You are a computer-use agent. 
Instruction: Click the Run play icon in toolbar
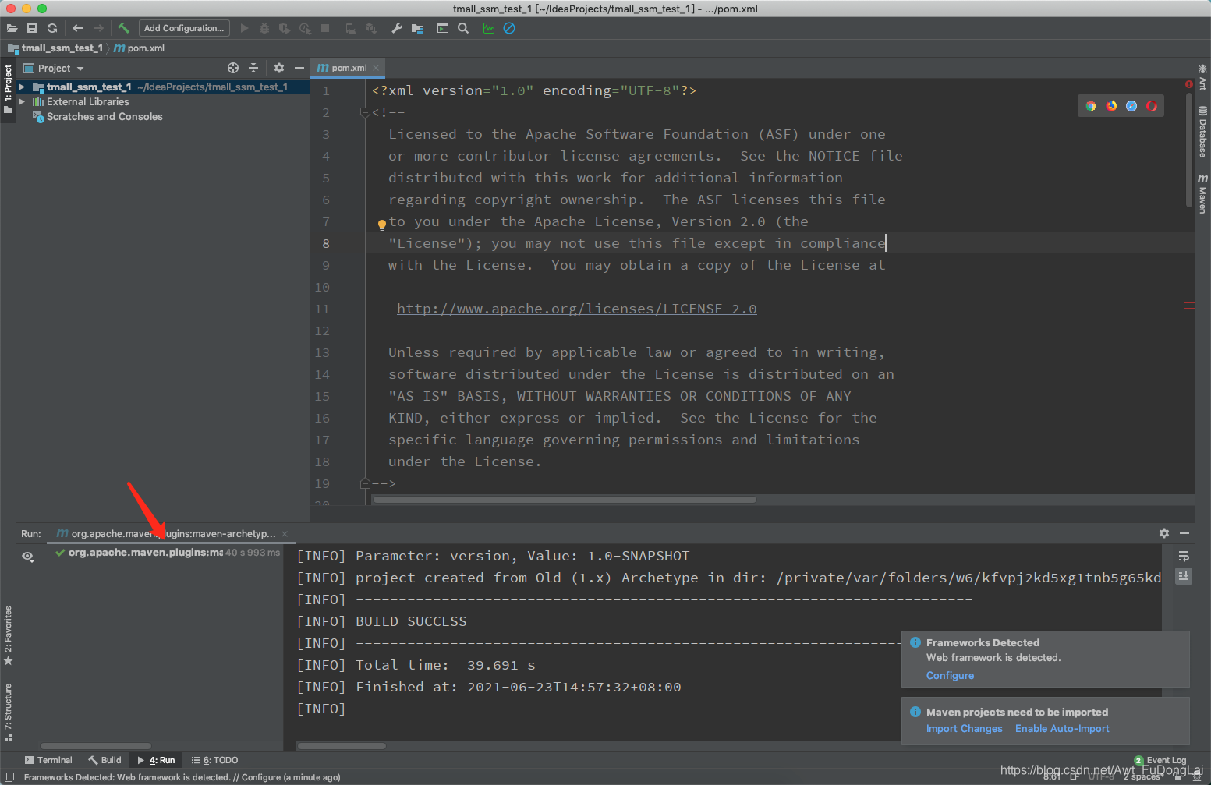[x=244, y=28]
